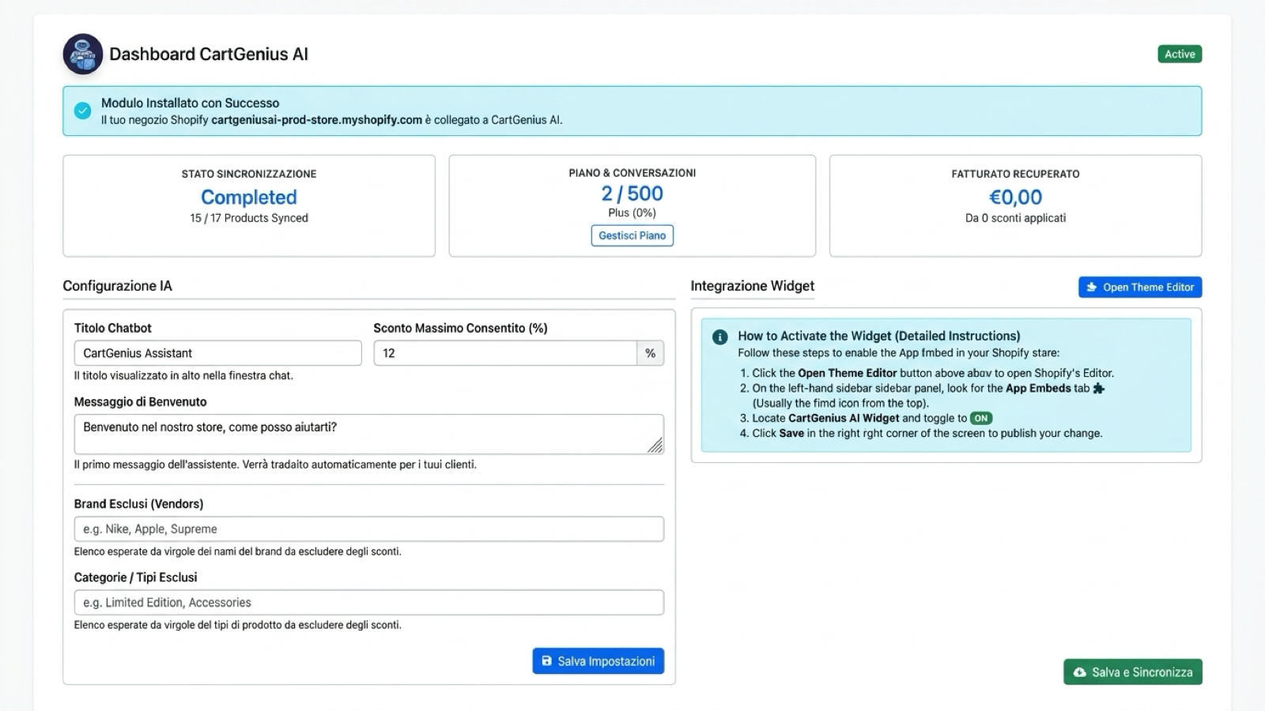
Task: Toggle the ON switch badge in instructions
Action: coord(980,418)
